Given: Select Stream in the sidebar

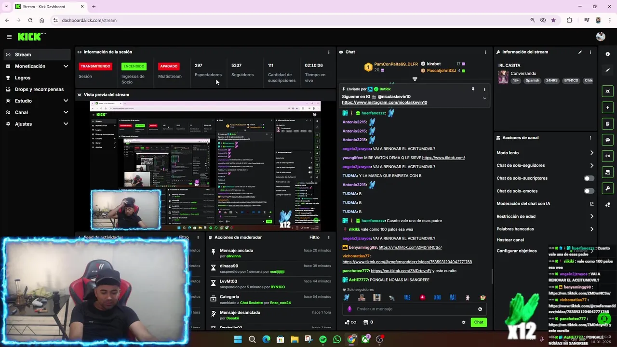Looking at the screenshot, I should [37, 54].
